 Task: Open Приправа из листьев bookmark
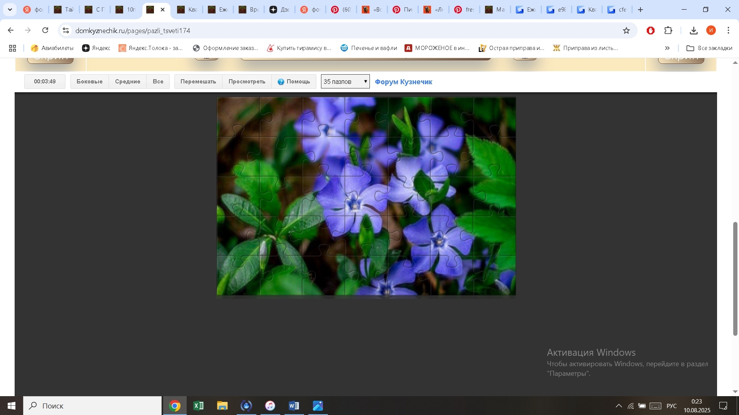tap(585, 48)
